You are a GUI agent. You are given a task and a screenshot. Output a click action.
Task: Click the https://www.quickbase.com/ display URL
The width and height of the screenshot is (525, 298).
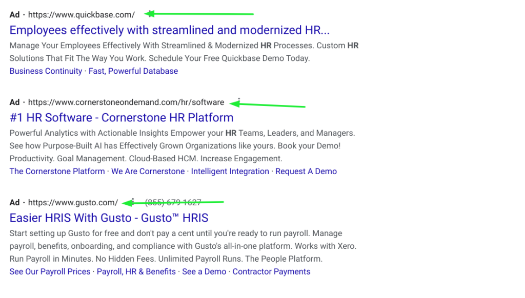[81, 15]
